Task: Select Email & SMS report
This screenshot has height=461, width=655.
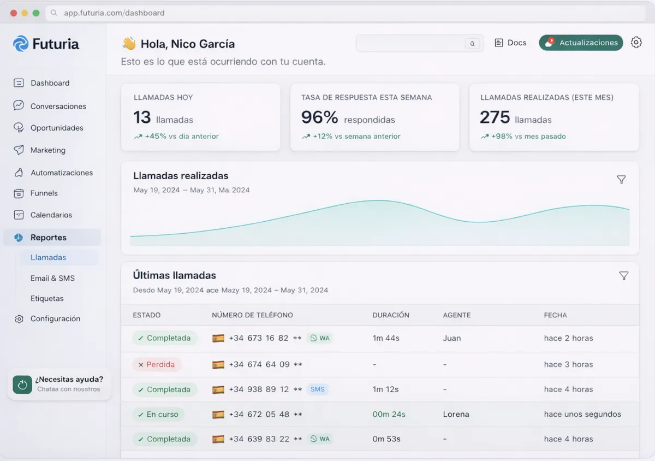Action: (x=52, y=279)
